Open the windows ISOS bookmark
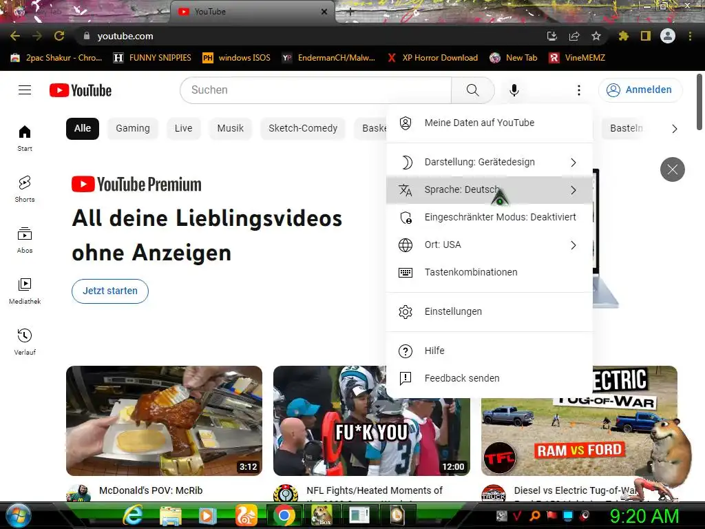The image size is (705, 529). (237, 58)
